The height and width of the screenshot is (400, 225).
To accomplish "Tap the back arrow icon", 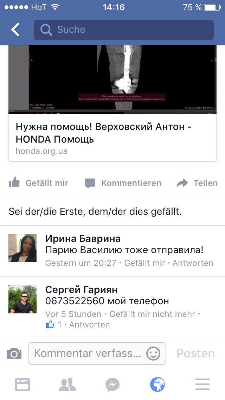I will 15,30.
